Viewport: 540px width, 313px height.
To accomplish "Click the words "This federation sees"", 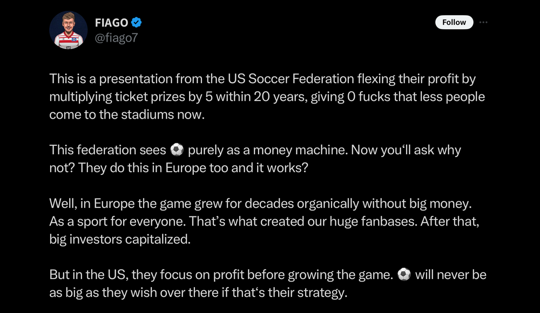I will (107, 149).
